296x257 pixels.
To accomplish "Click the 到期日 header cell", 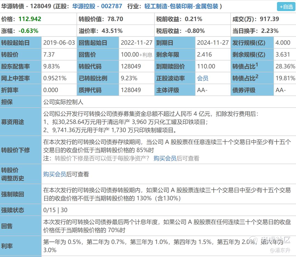I will [175, 43].
